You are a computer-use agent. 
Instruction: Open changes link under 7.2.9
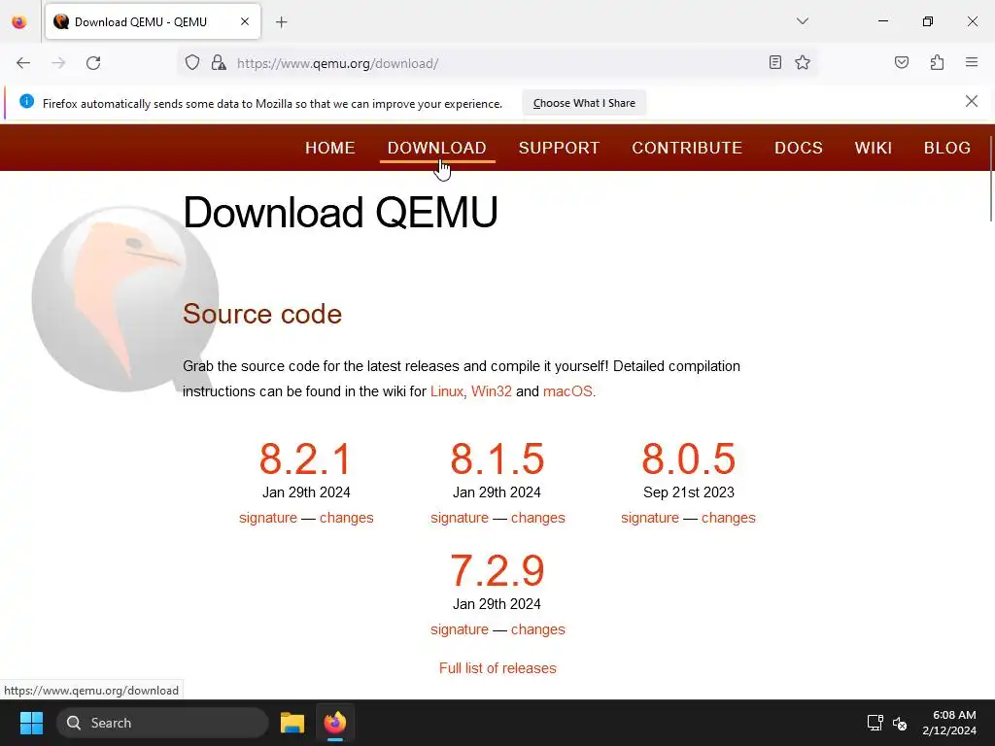coord(538,629)
